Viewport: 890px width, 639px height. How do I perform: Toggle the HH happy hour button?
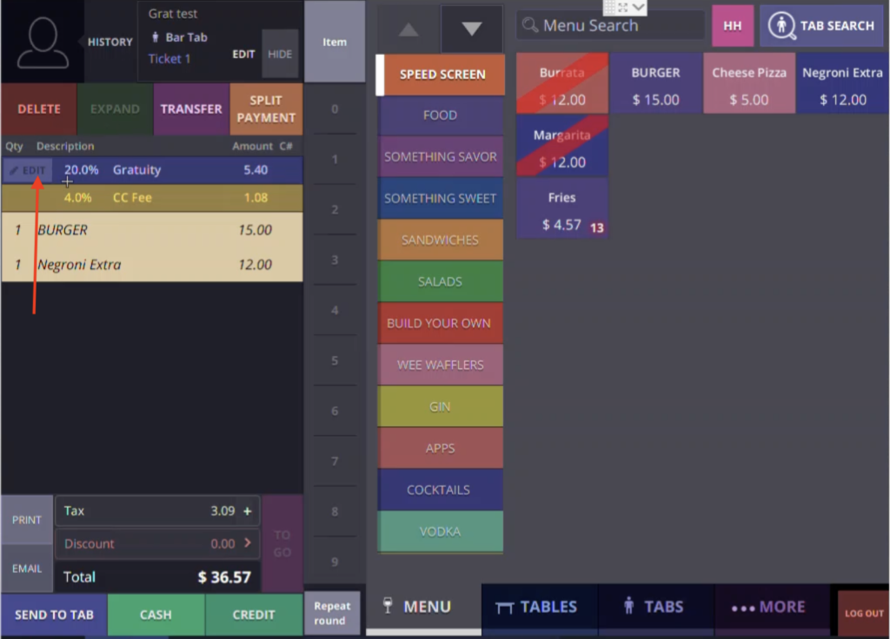pos(732,26)
